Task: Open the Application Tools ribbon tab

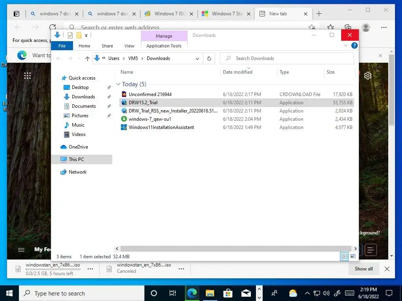Action: point(164,46)
